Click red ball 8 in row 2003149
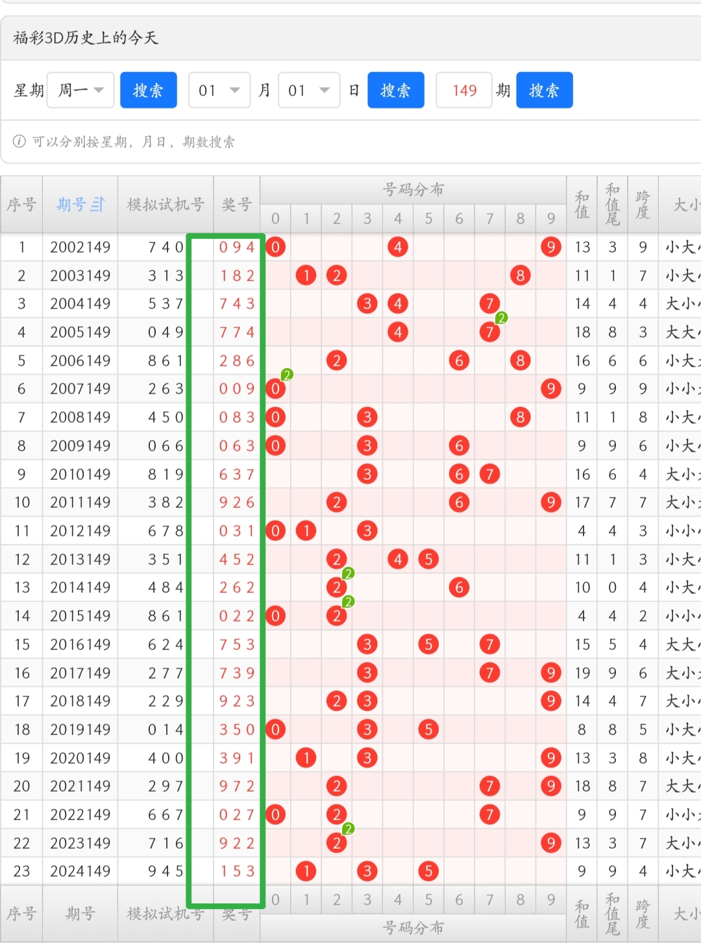Viewport: 701px width, 952px height. tap(520, 275)
